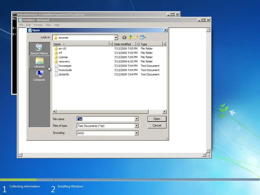Open the Files of type dropdown

coord(136,126)
